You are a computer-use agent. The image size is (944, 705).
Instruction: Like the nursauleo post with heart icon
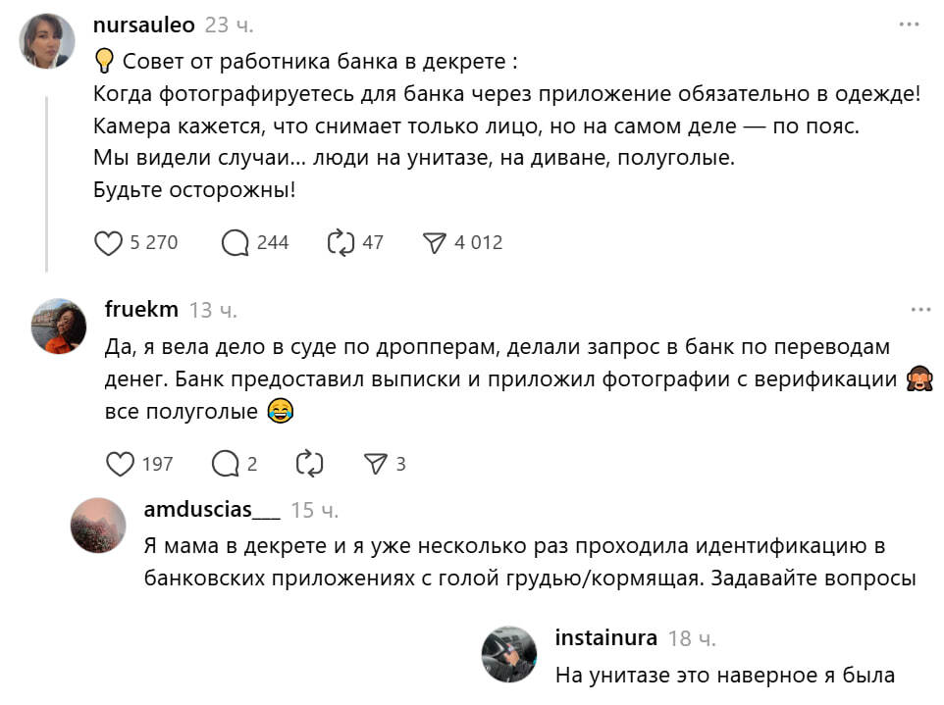click(x=109, y=243)
